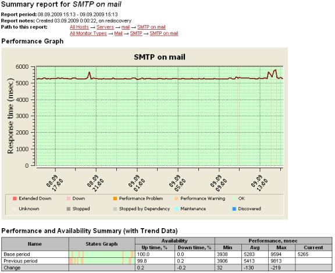The image size is (335, 273).
Task: Click the Name column header
Action: 35,244
